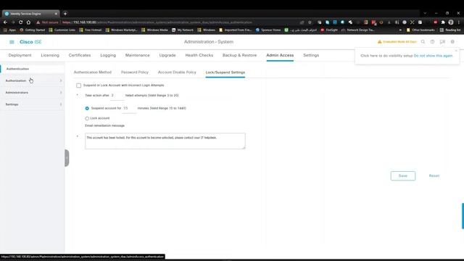Open the settings gear in ISE header

click(452, 42)
